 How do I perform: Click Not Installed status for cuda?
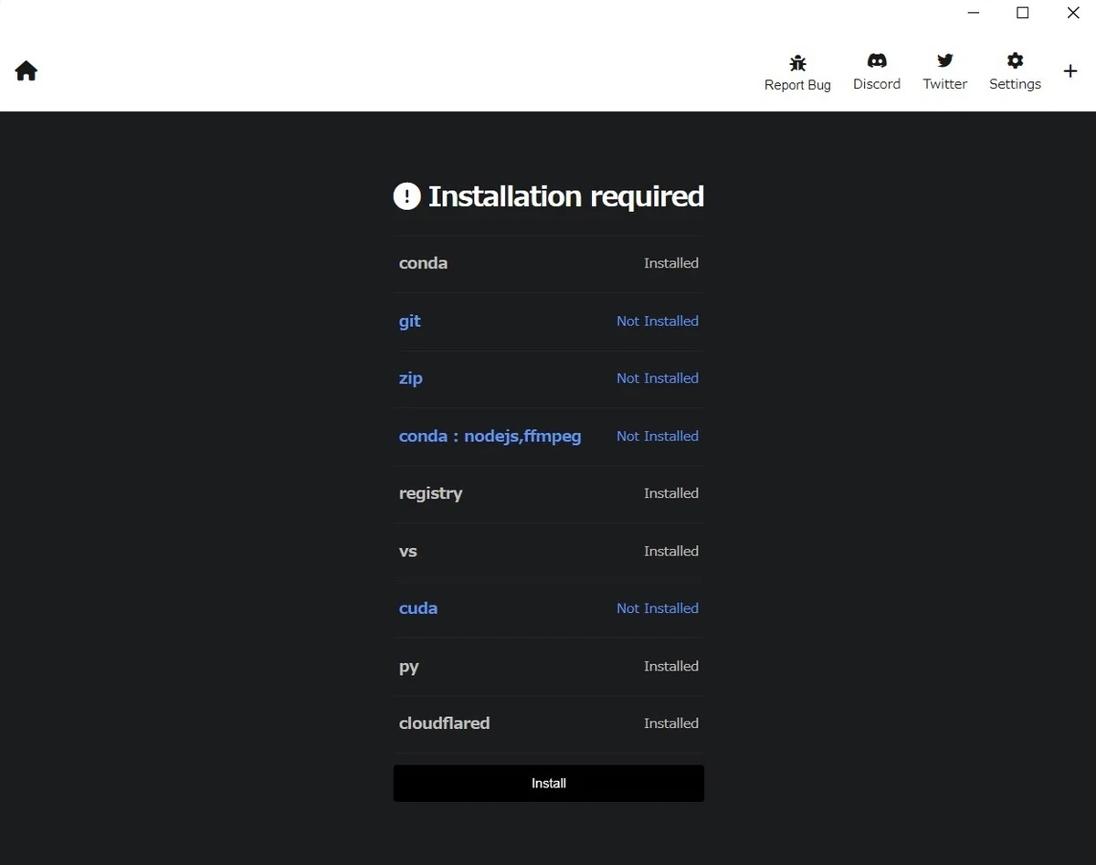[658, 608]
